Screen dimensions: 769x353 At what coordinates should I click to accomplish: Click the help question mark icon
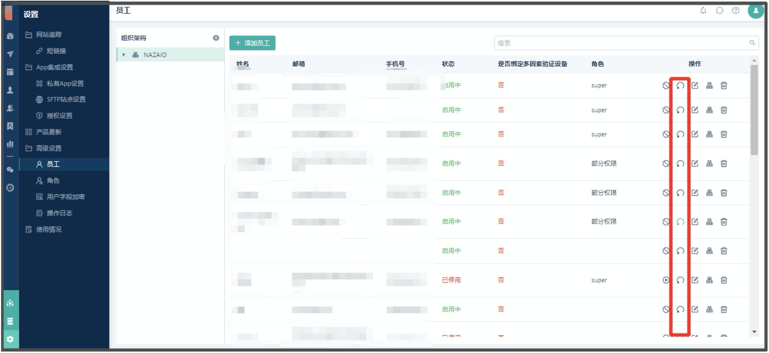pos(735,10)
